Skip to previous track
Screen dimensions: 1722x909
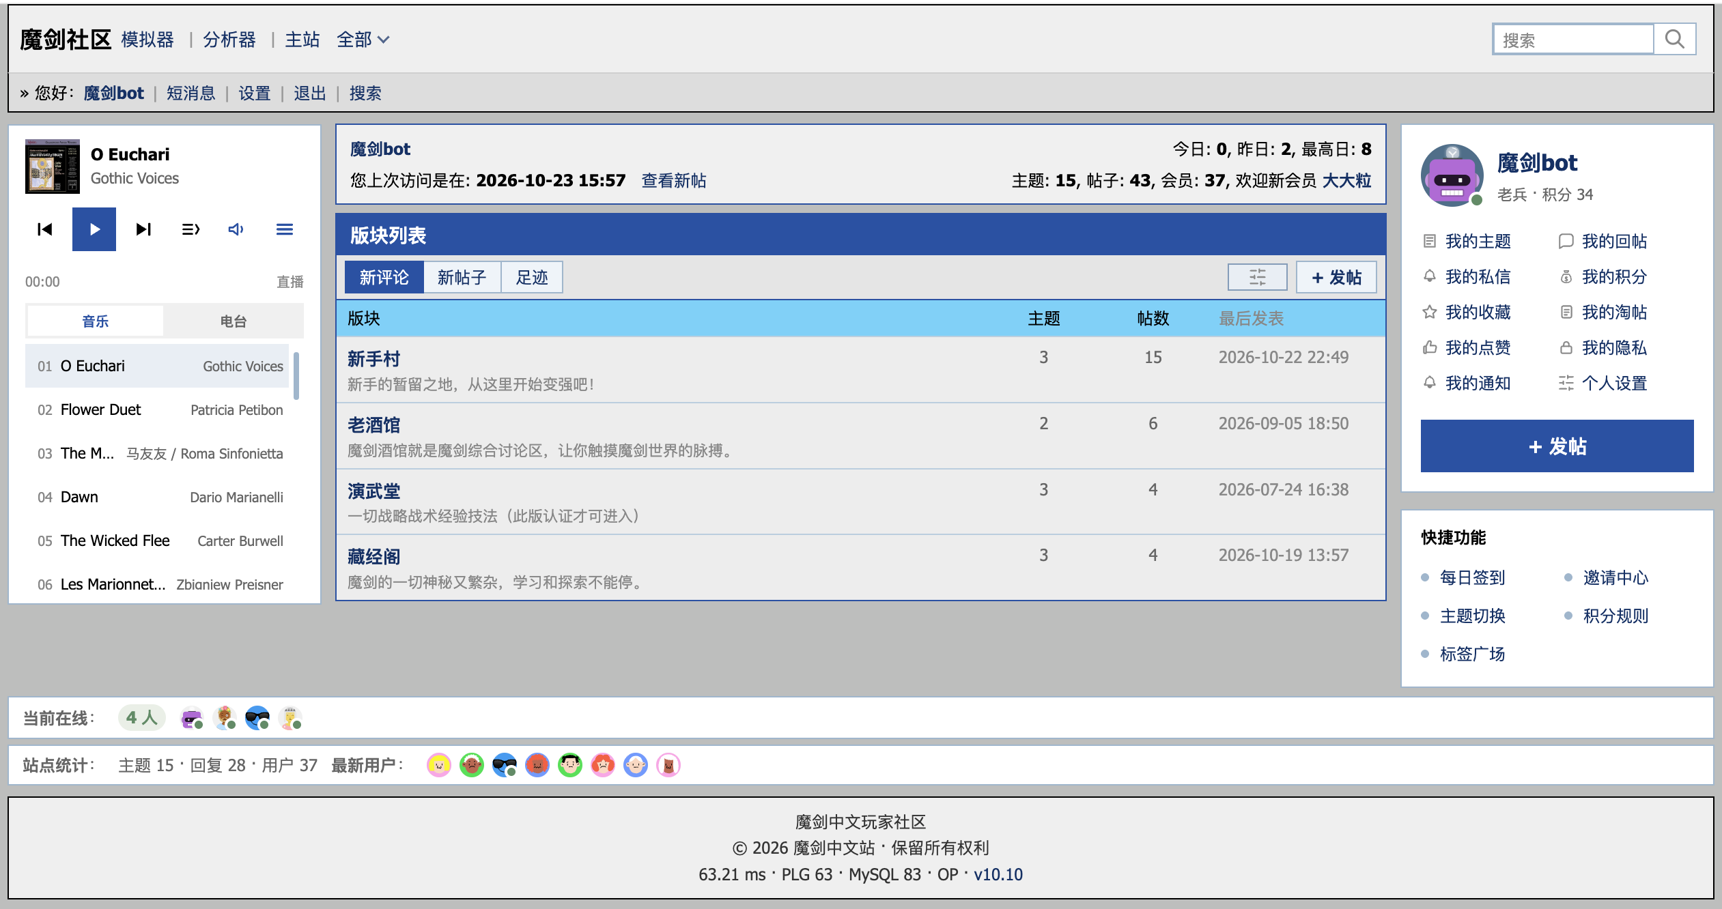(45, 229)
